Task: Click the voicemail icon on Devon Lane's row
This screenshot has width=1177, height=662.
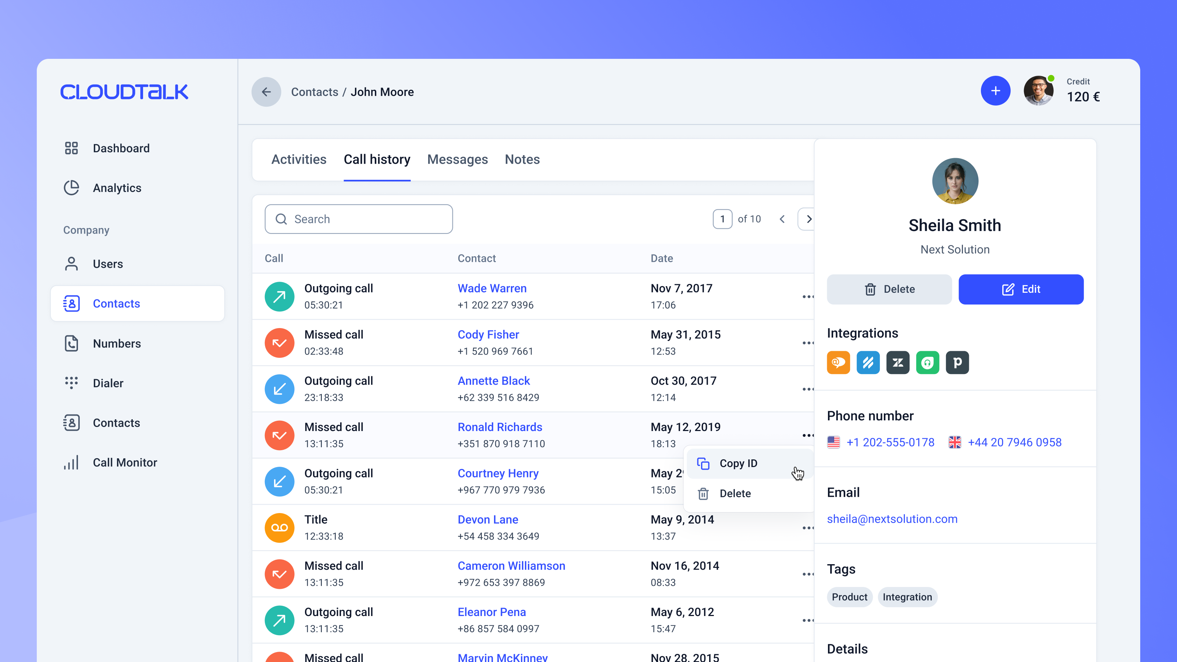Action: point(279,528)
